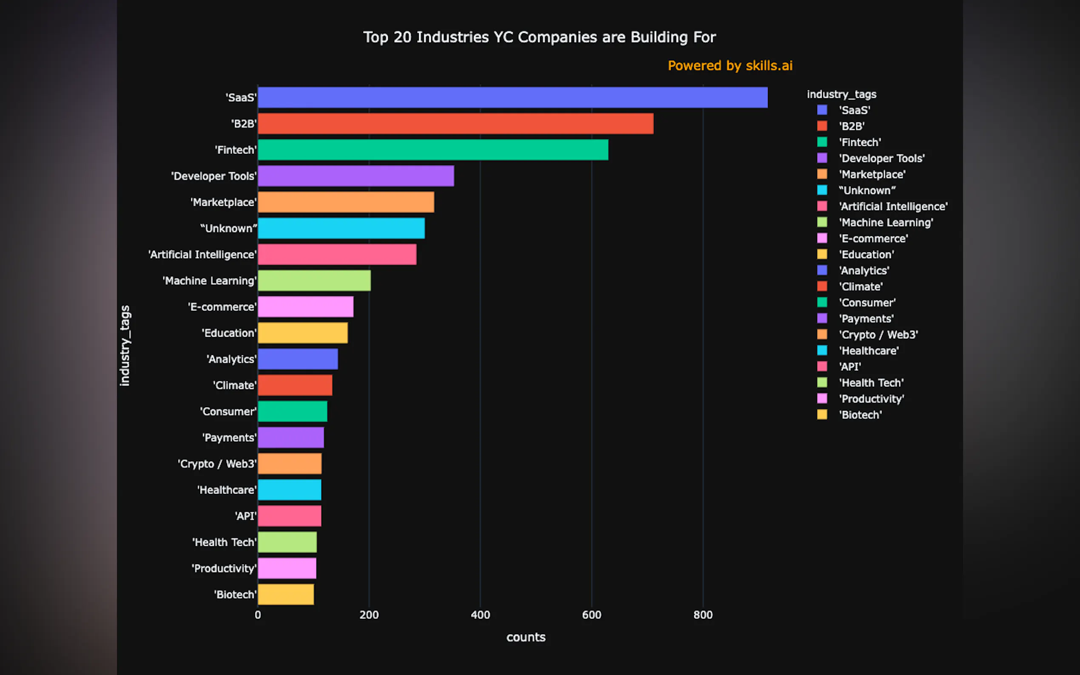Click the 'Artificial Intelligence' legend color swatch
The width and height of the screenshot is (1080, 675).
pyautogui.click(x=823, y=206)
